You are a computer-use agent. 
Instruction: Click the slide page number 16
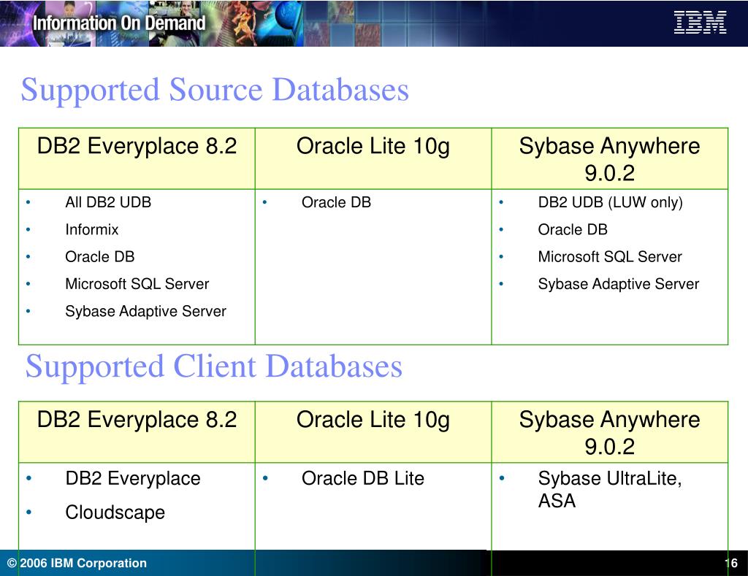click(730, 563)
